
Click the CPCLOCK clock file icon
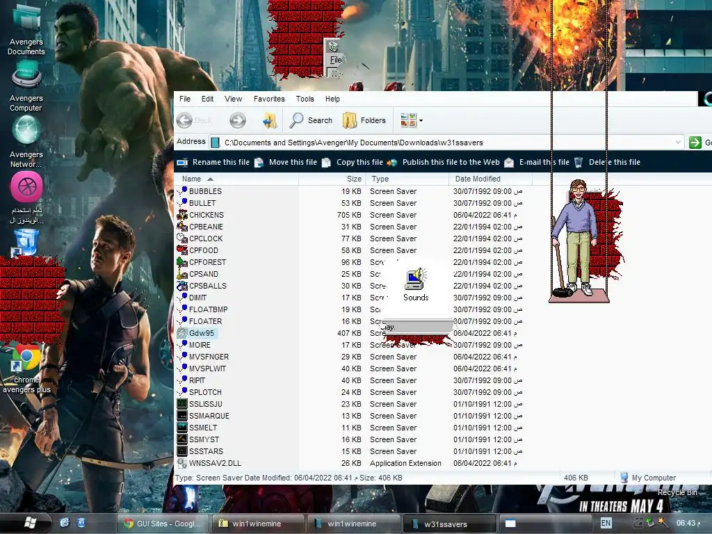tap(182, 238)
